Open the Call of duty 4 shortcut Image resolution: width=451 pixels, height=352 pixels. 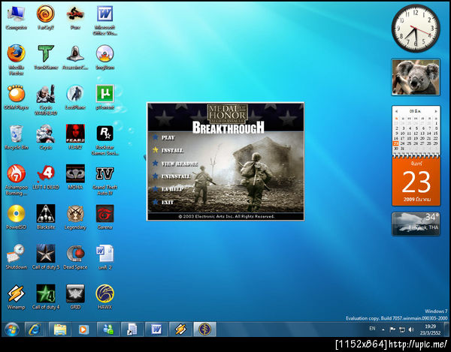(46, 297)
